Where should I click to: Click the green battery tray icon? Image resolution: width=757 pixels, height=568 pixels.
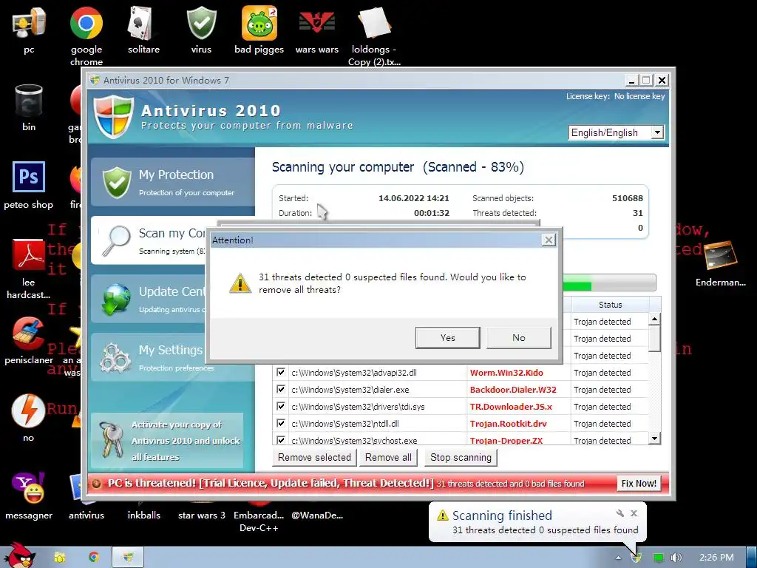tap(659, 558)
